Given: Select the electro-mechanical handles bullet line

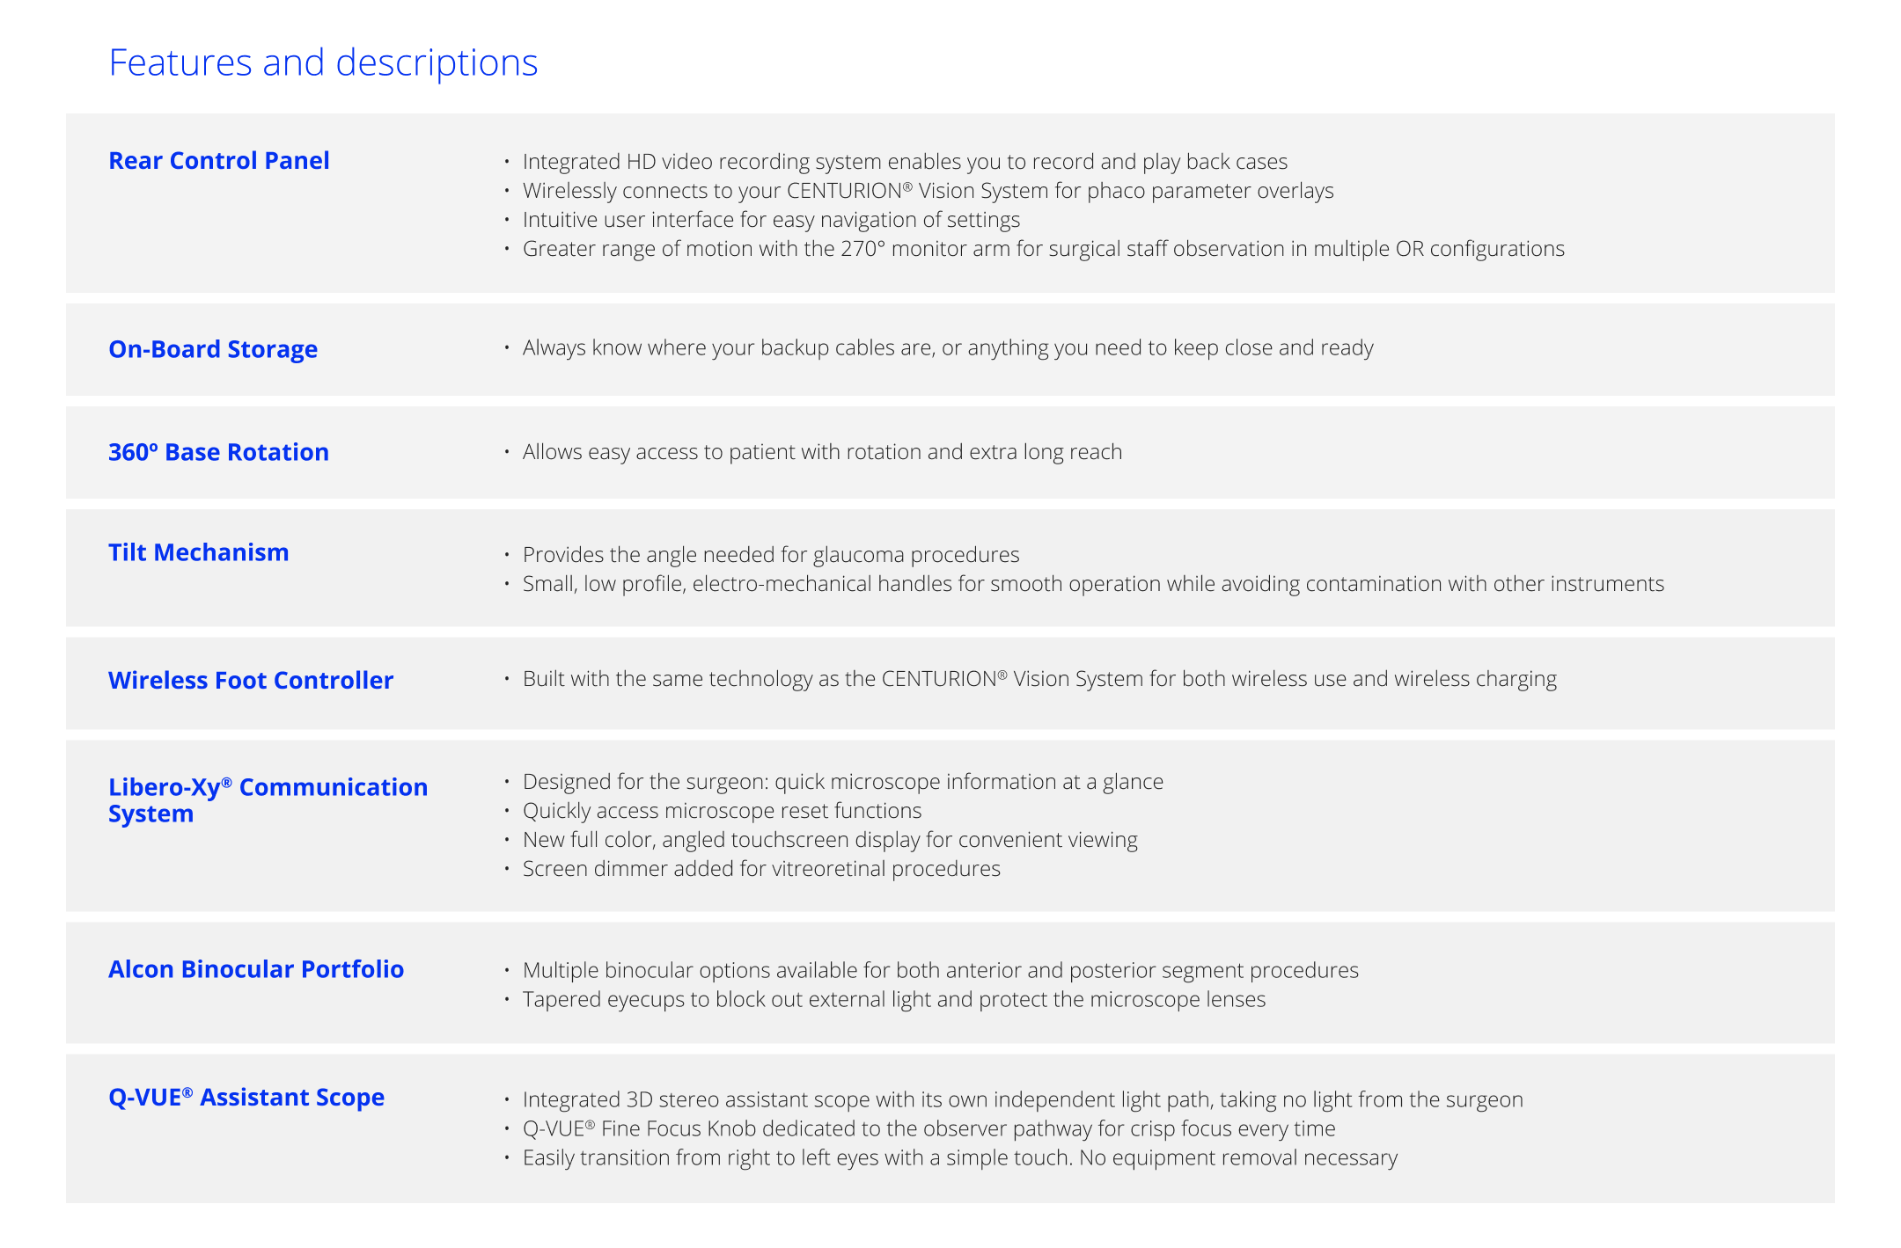Looking at the screenshot, I should pyautogui.click(x=1092, y=584).
